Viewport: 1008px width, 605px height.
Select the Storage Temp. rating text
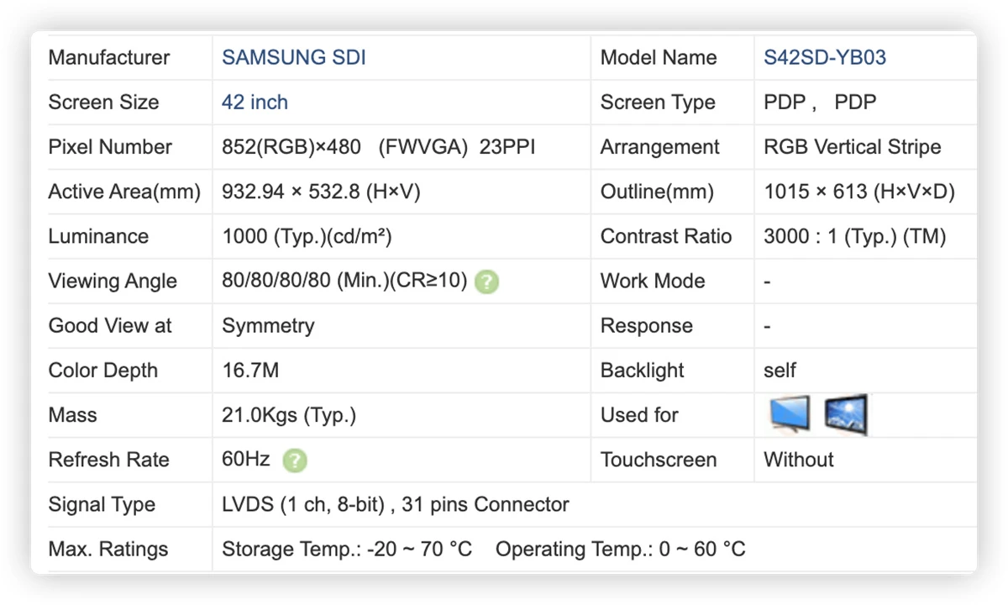(x=347, y=549)
